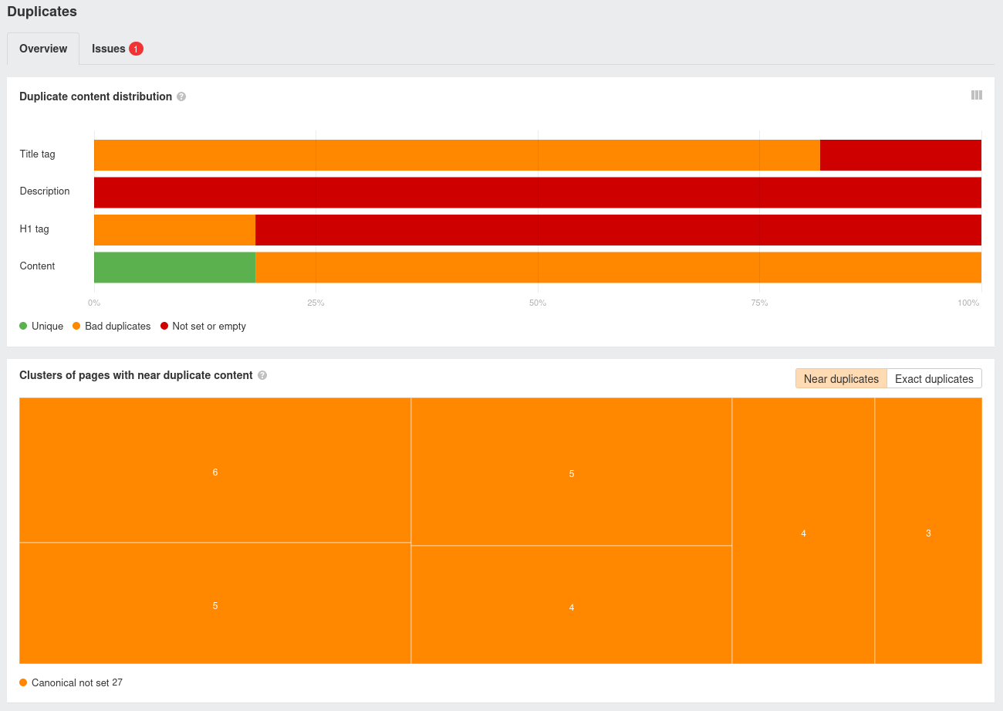Toggle the Unique legend item
The width and height of the screenshot is (1003, 711).
[41, 327]
